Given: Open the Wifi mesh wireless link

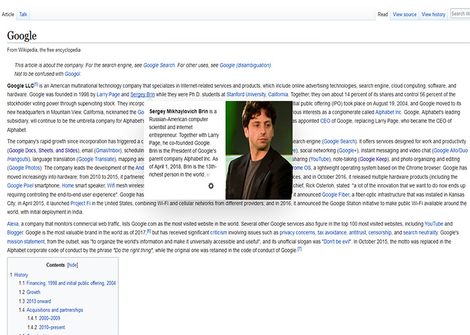Looking at the screenshot, I should [x=111, y=186].
